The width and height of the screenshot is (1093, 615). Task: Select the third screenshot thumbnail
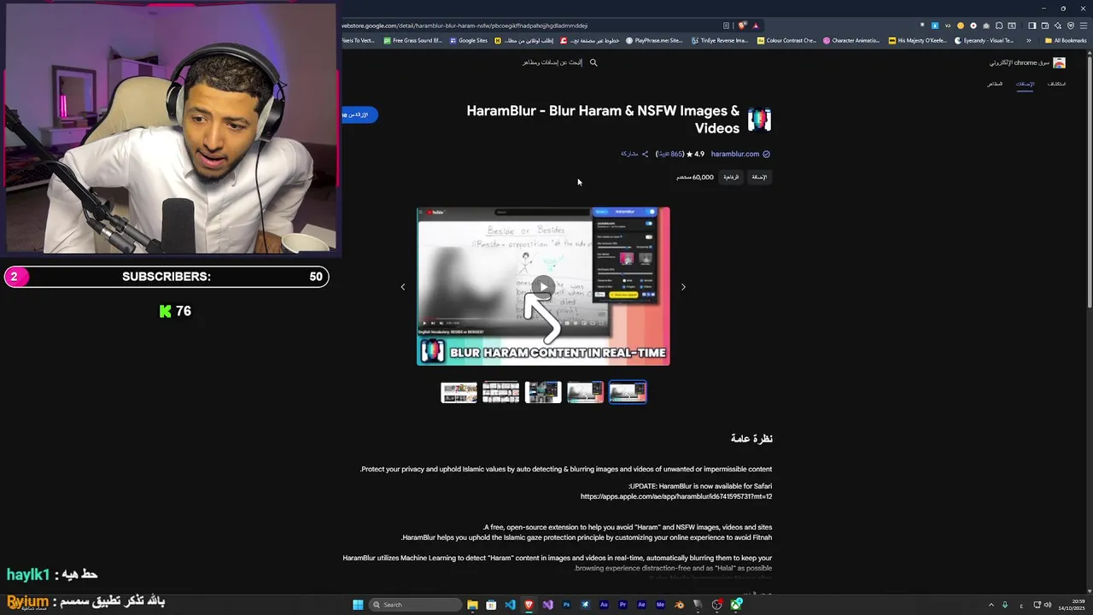pyautogui.click(x=543, y=392)
